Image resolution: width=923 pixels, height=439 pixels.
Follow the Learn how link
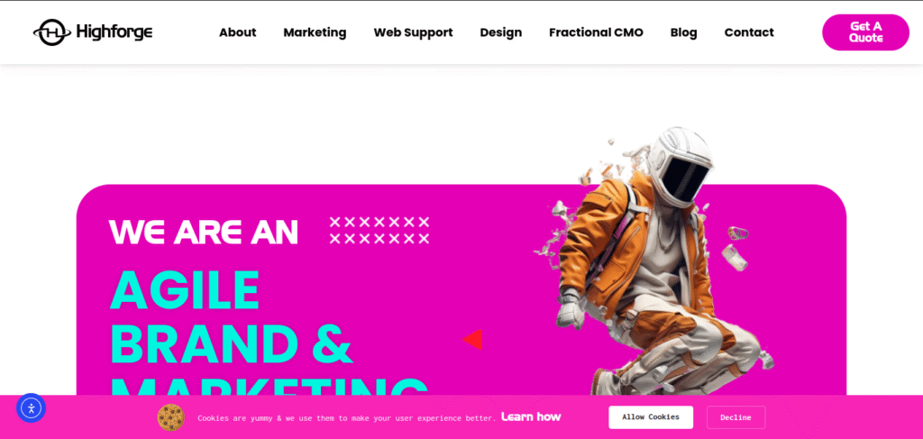tap(531, 416)
